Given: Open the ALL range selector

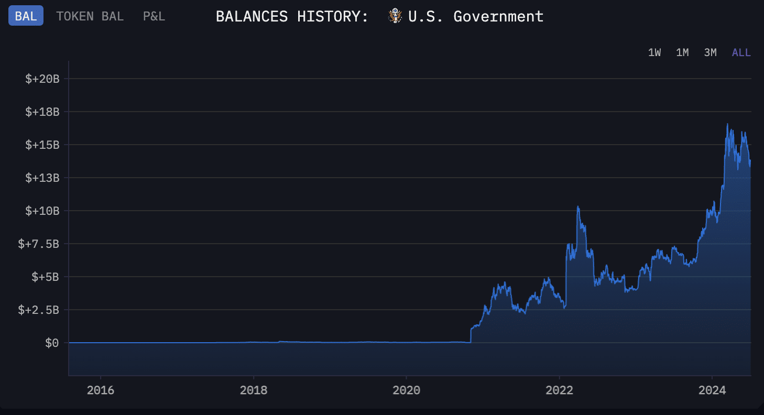Looking at the screenshot, I should (740, 52).
